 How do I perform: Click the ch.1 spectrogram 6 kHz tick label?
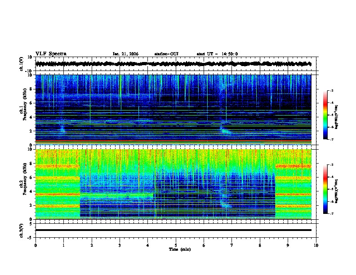(x=31, y=103)
